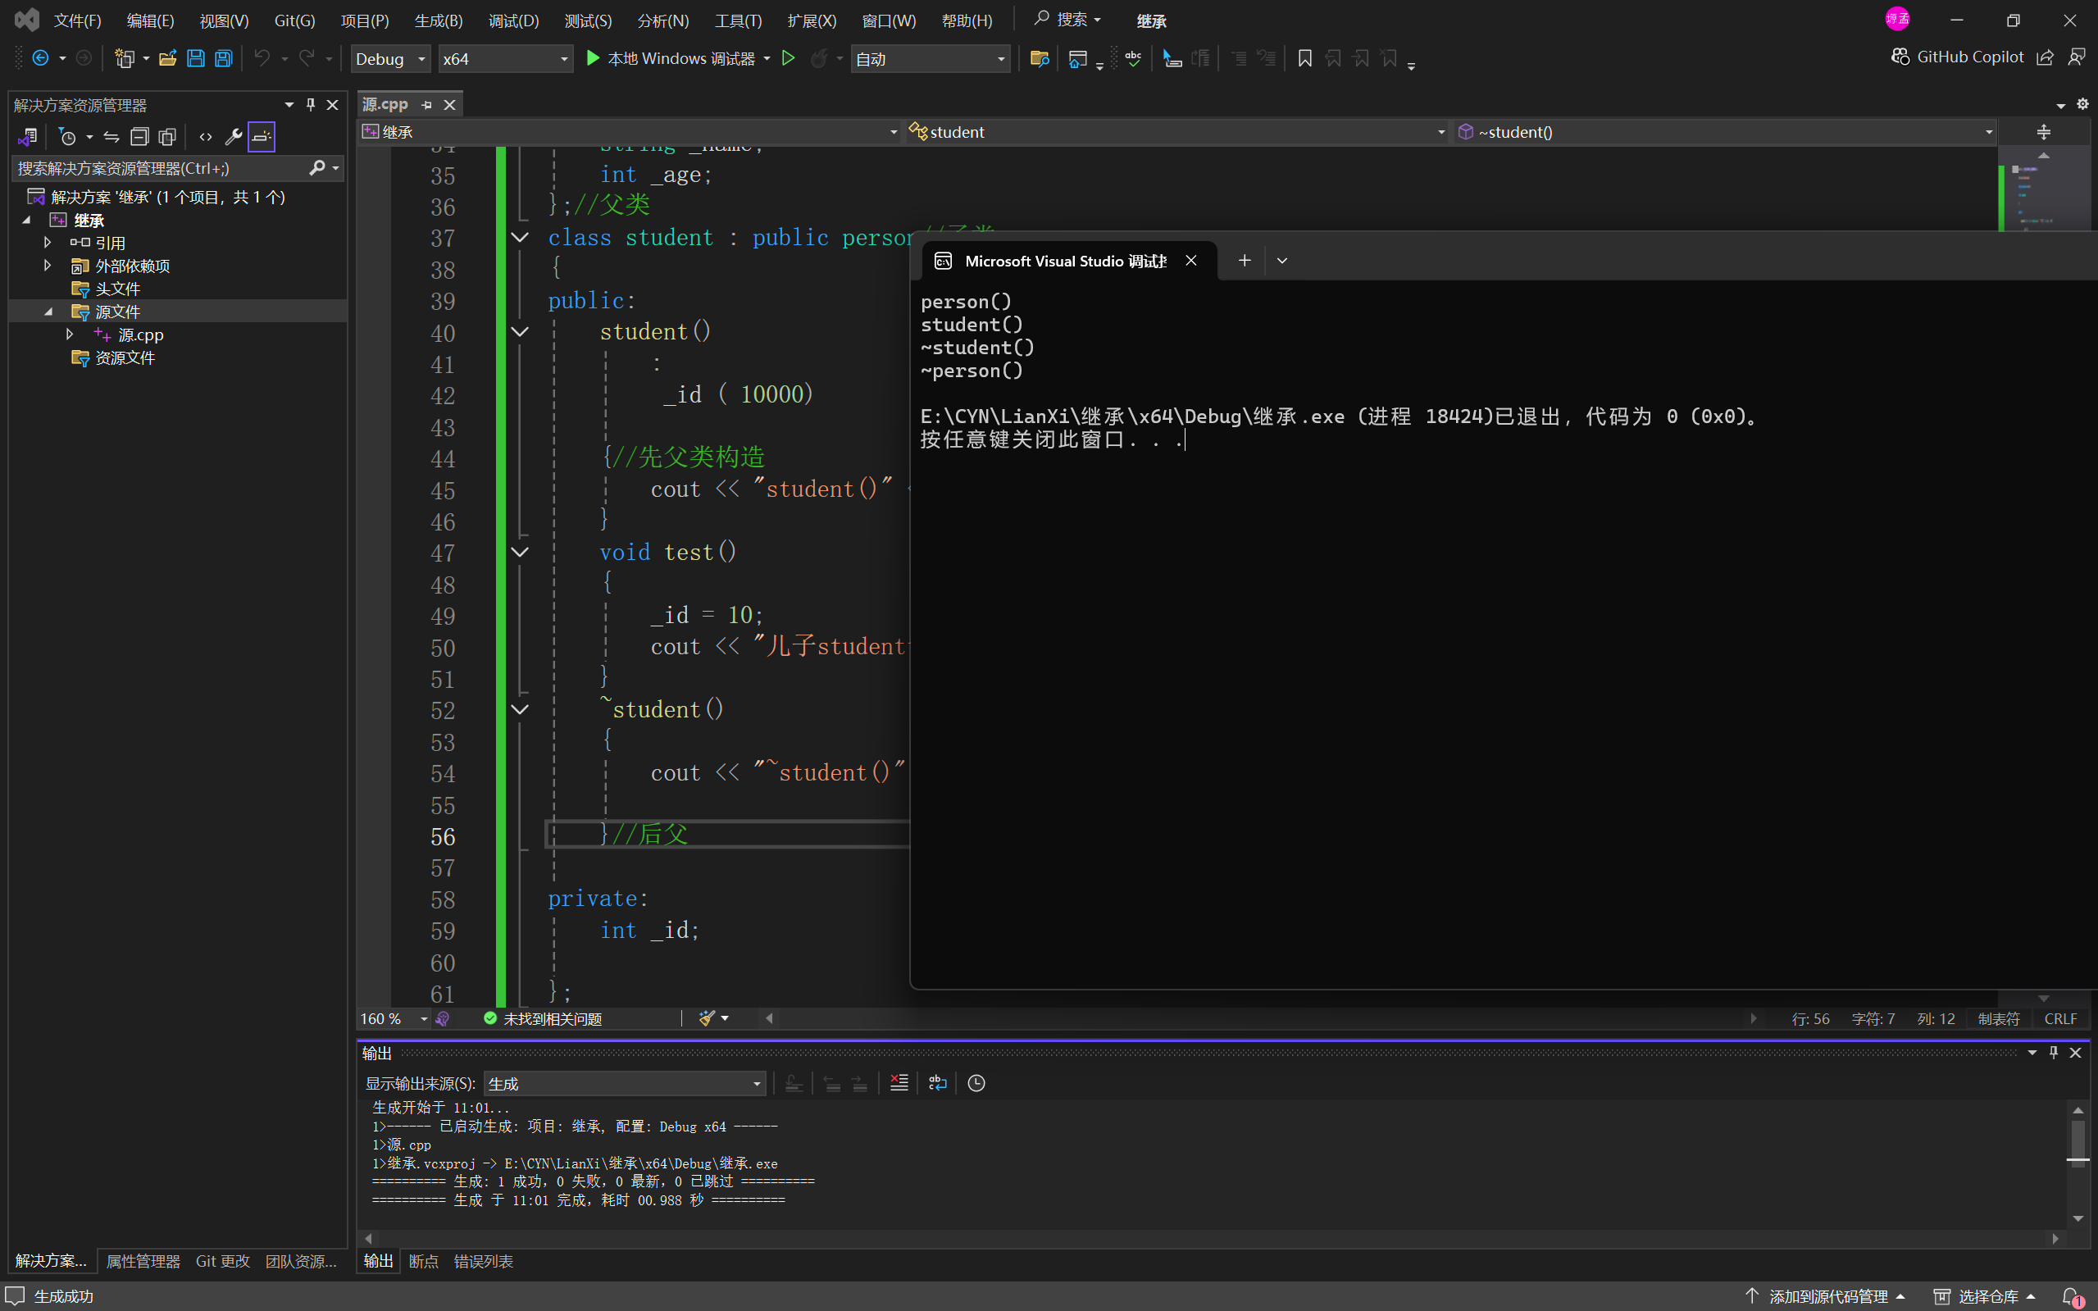This screenshot has width=2098, height=1311.
Task: Toggle Preview Selected Items in Solution Explorer
Action: pos(261,136)
